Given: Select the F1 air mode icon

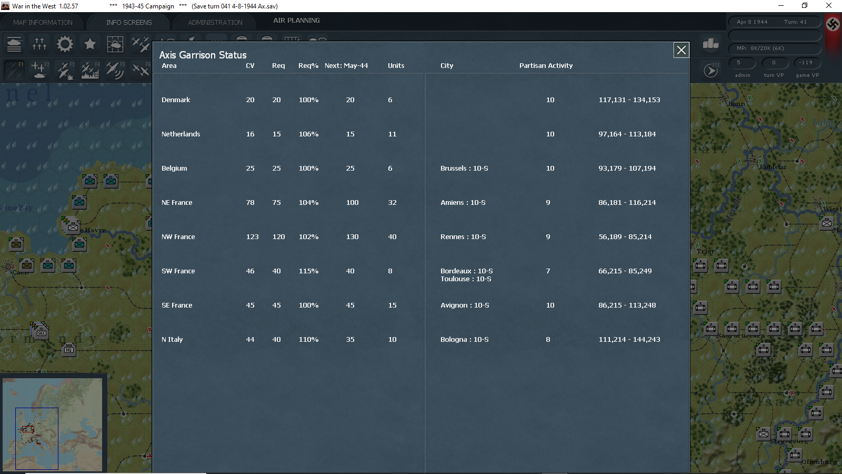Looking at the screenshot, I should tap(14, 70).
